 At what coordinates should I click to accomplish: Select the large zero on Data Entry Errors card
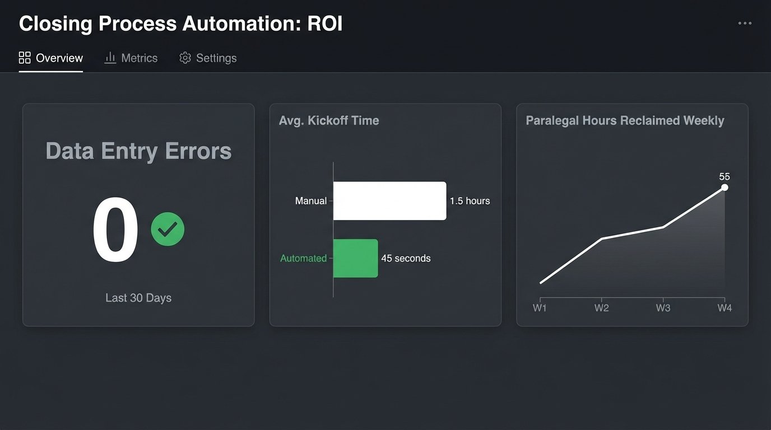pos(115,228)
